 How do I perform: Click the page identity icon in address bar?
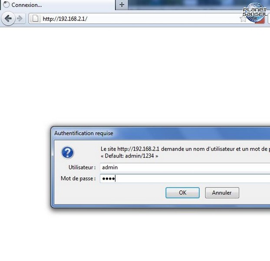[36, 18]
